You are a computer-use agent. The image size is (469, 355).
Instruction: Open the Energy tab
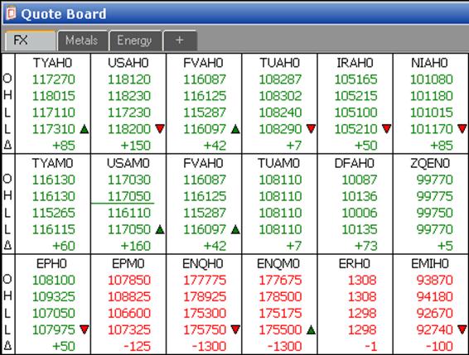[x=135, y=41]
